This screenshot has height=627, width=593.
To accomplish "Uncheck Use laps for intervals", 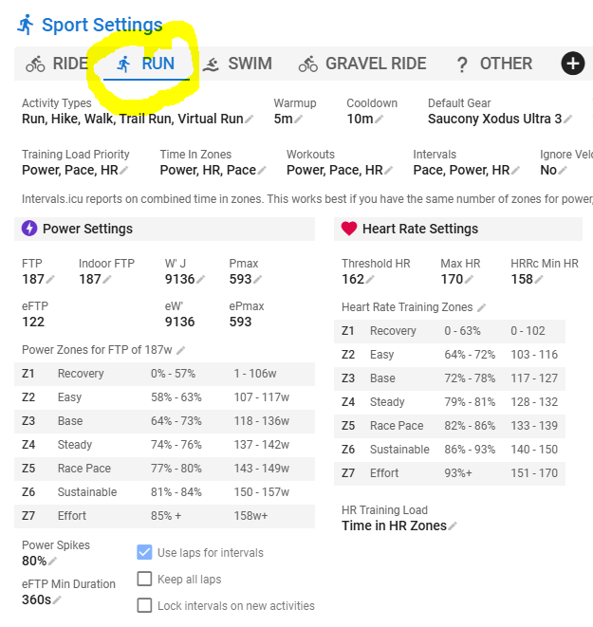I will pyautogui.click(x=144, y=552).
